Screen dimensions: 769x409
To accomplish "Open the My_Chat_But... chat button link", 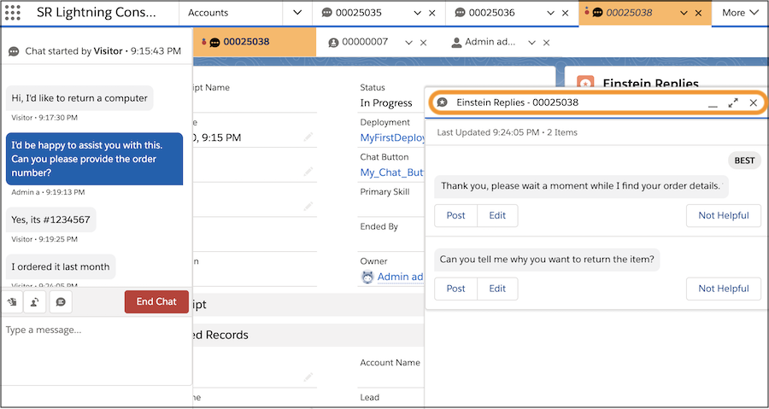I will tap(392, 172).
